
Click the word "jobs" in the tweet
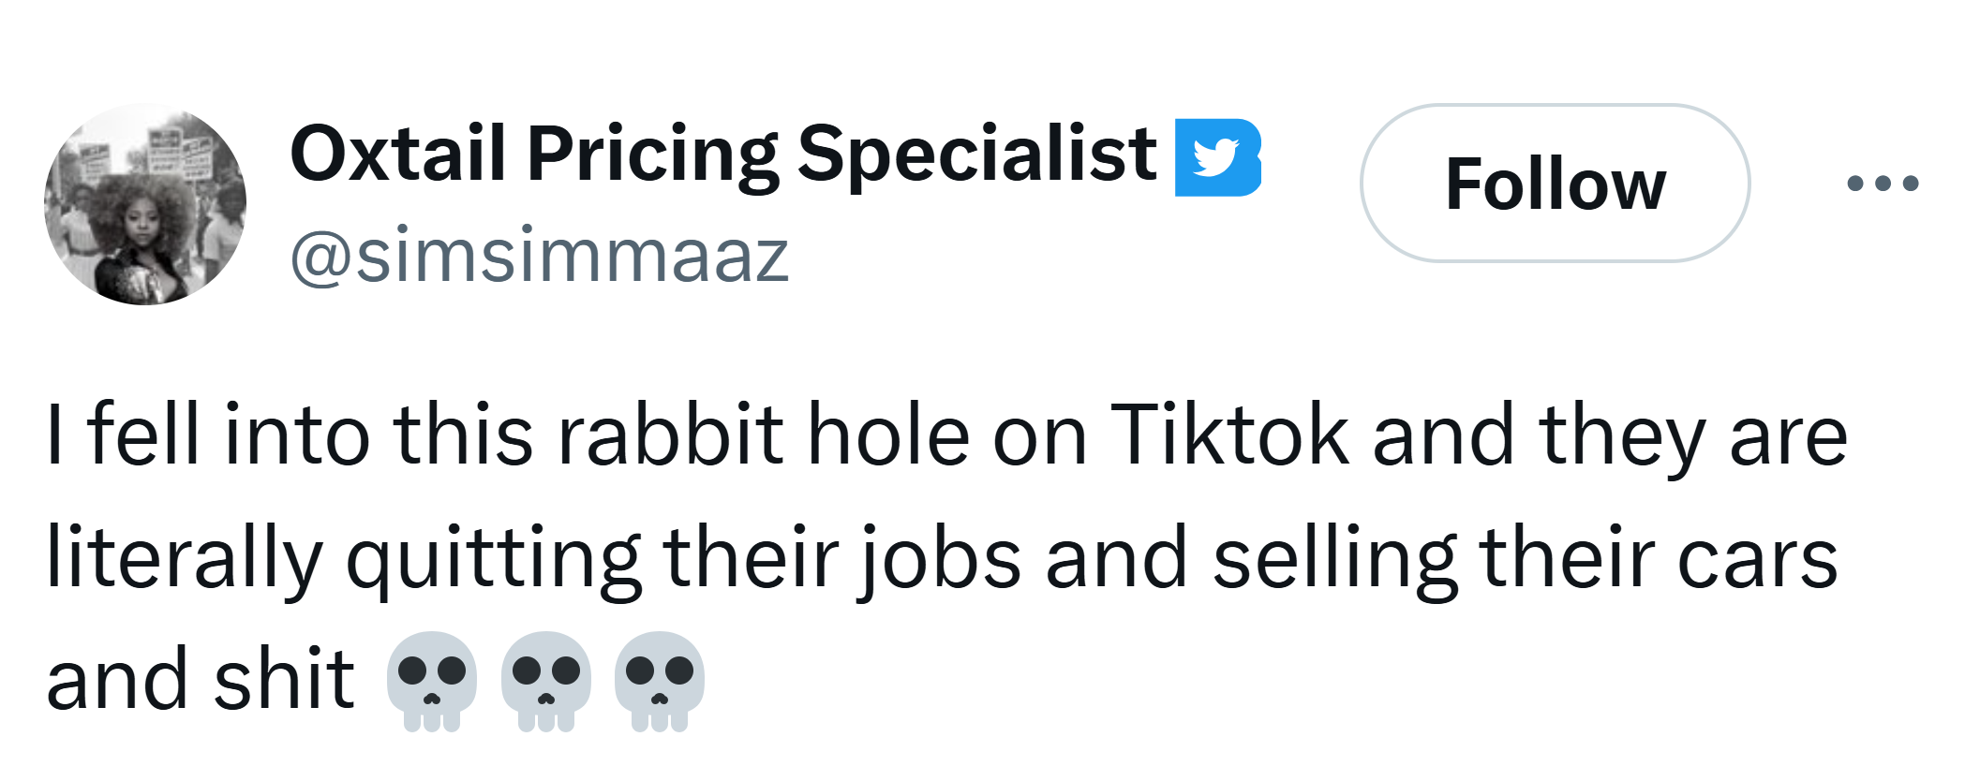(x=940, y=560)
